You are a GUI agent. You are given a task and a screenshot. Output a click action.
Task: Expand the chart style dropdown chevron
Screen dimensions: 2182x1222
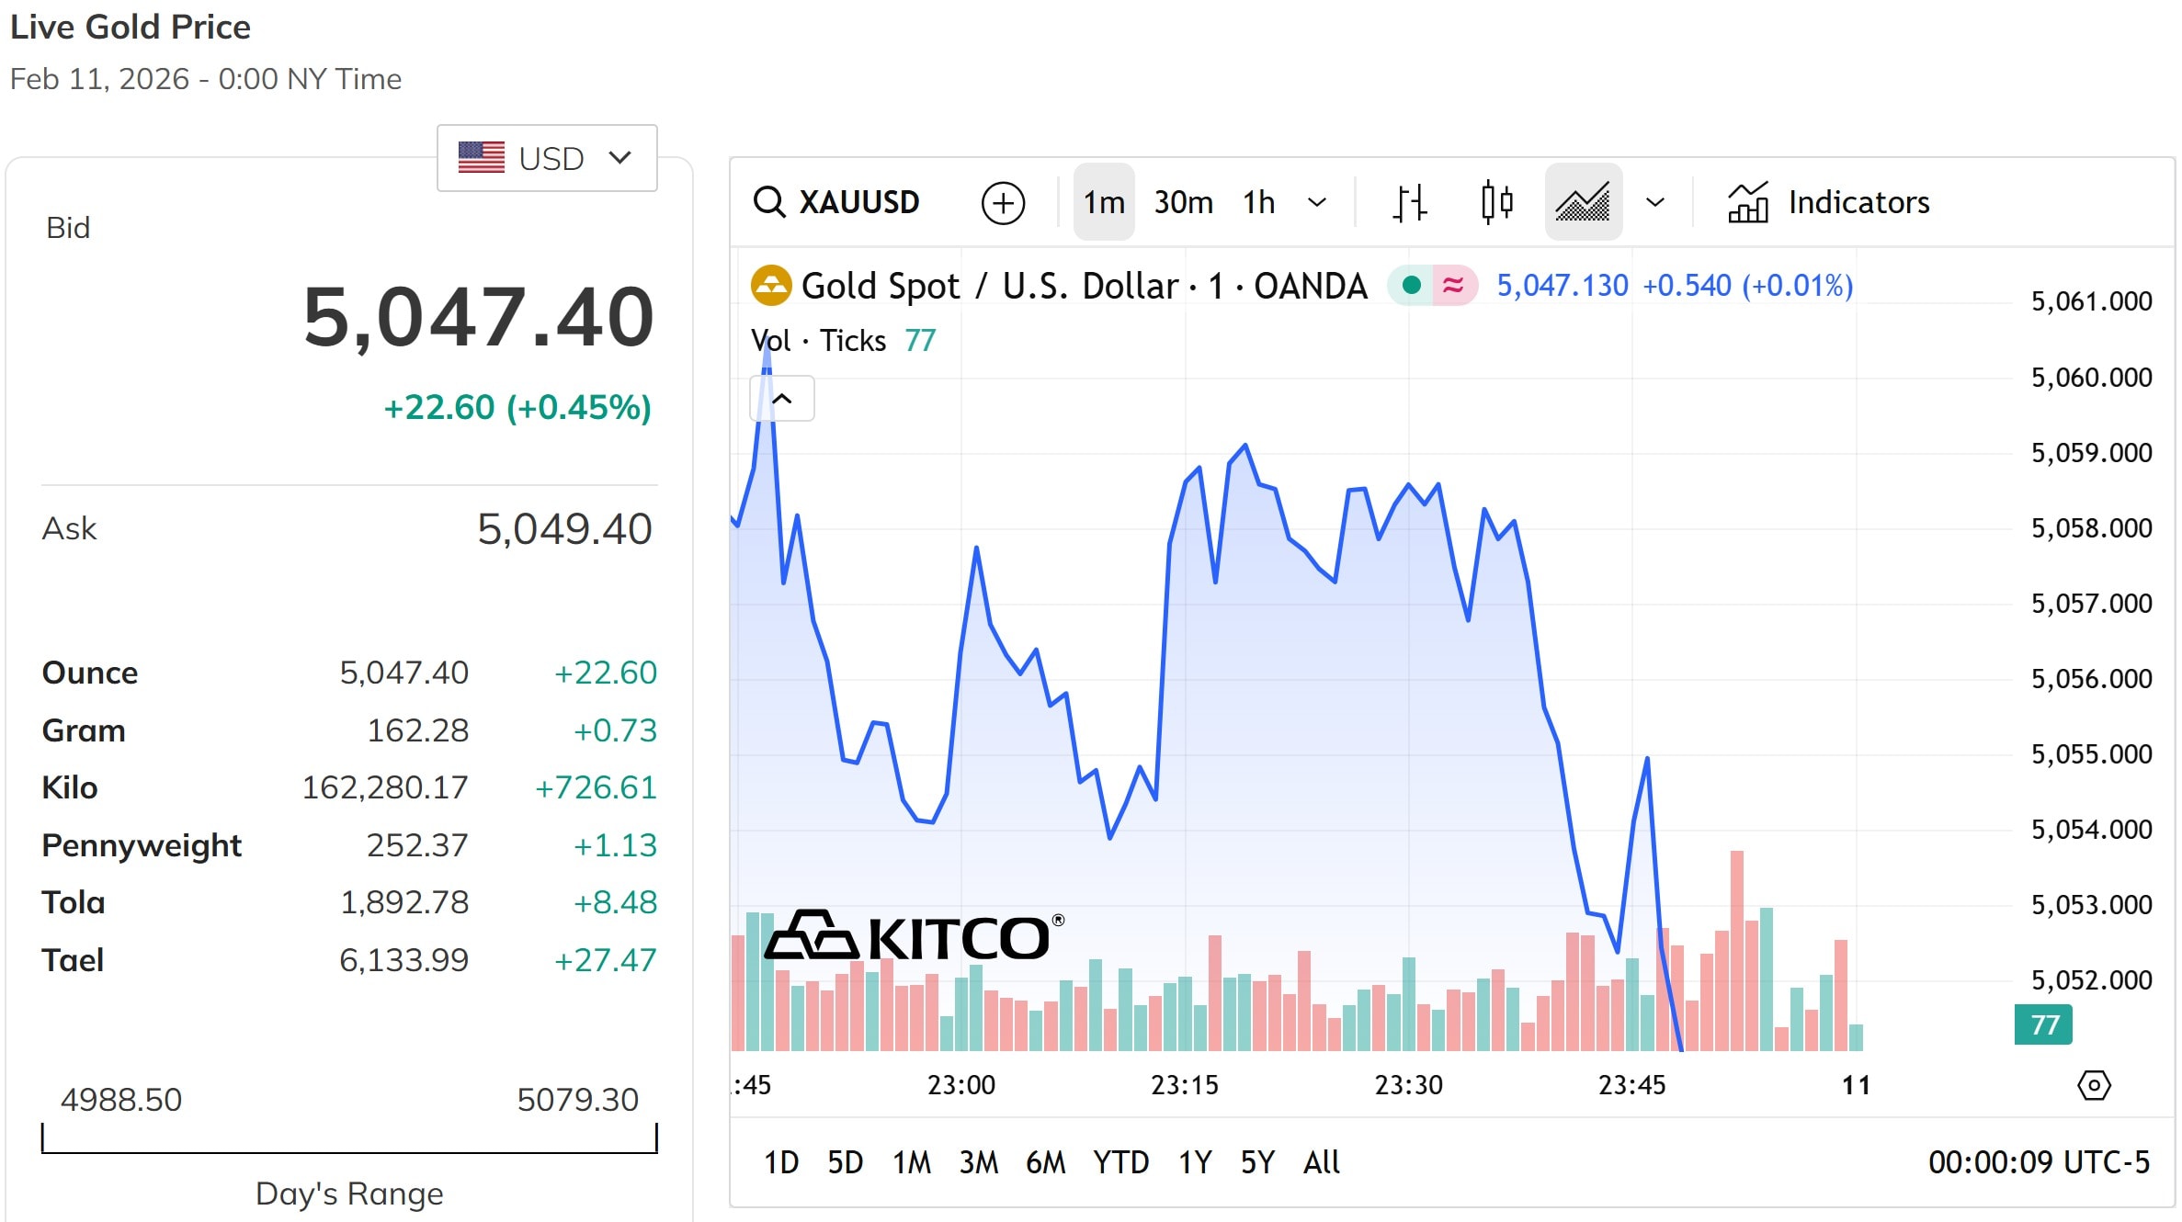[x=1654, y=202]
